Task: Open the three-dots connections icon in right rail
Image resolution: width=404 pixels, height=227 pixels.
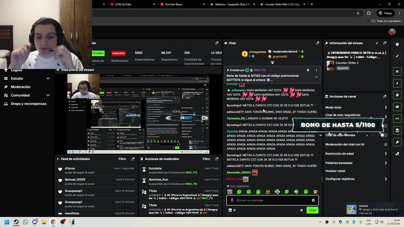Action: tap(397, 154)
